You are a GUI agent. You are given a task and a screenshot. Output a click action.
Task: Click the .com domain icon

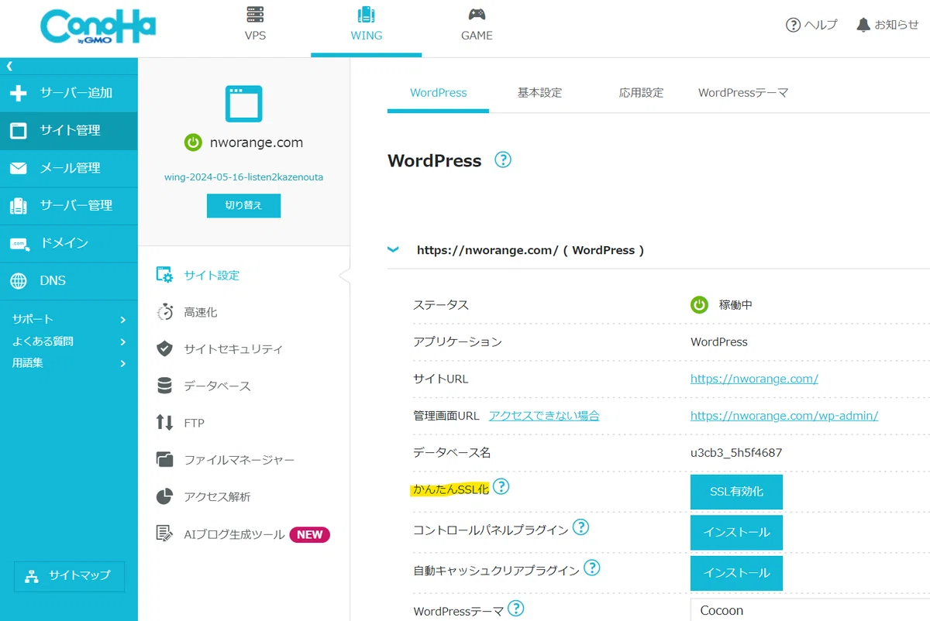click(18, 243)
